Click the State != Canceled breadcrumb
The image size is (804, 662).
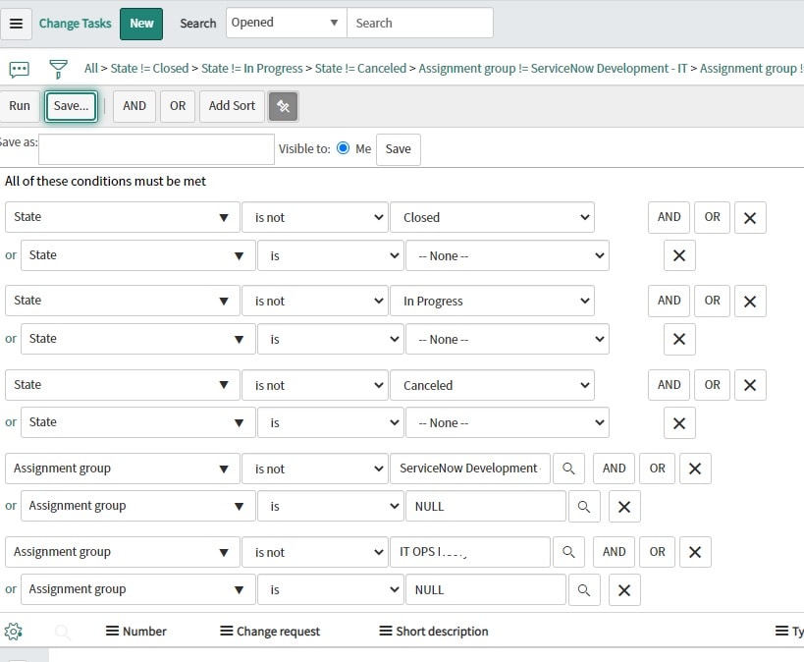coord(360,68)
